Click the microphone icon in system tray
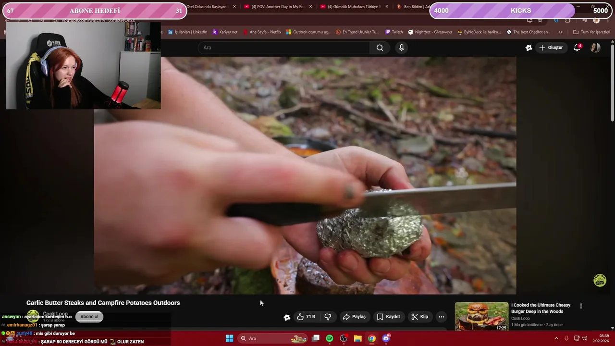Viewport: 615px width, 346px height. click(566, 338)
